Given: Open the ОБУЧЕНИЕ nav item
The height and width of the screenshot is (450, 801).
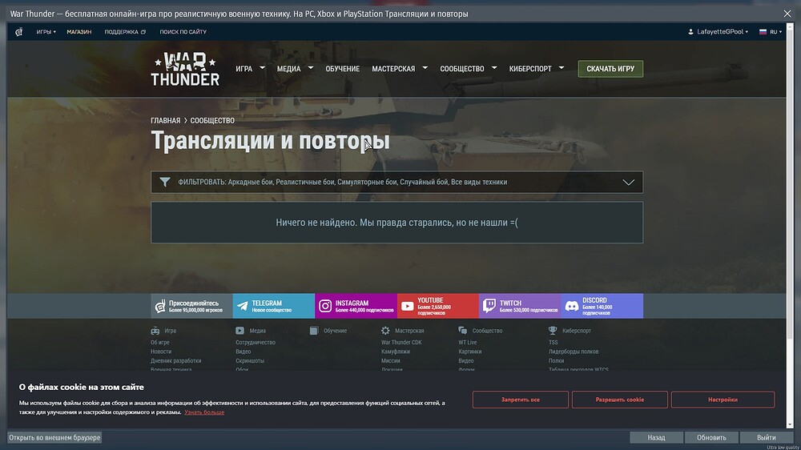Looking at the screenshot, I should coord(342,68).
